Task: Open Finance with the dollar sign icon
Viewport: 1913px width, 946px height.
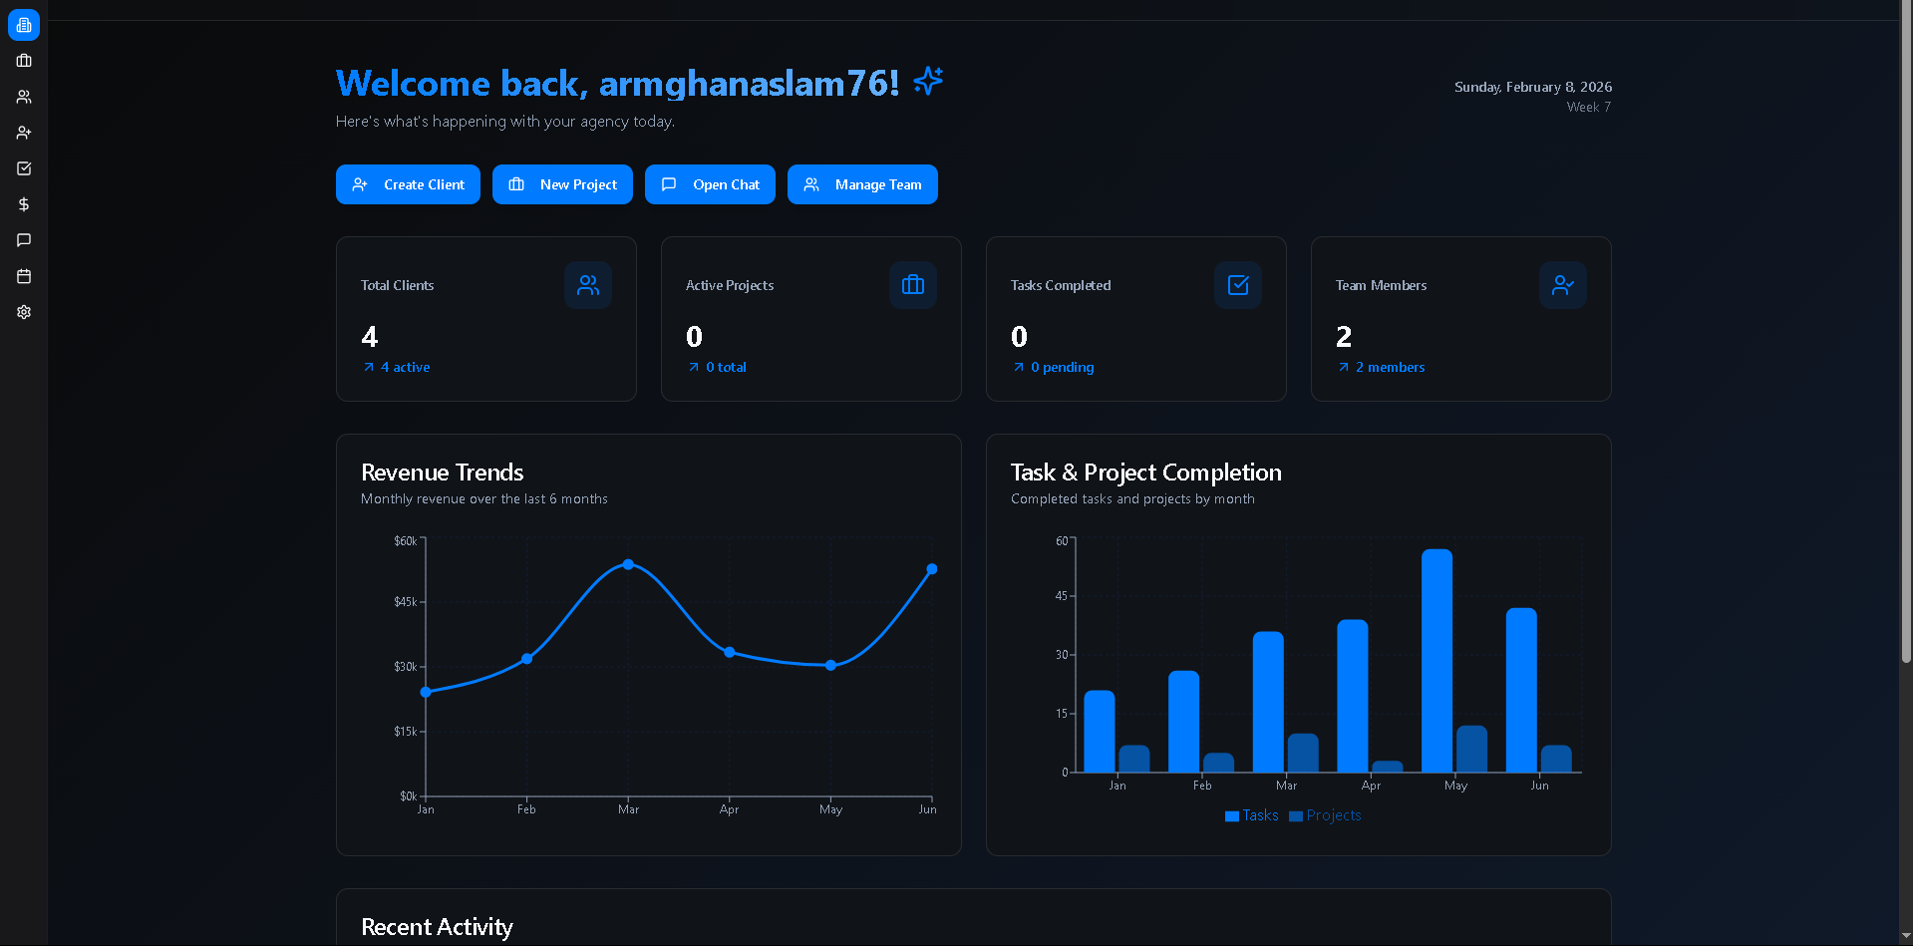Action: point(23,204)
